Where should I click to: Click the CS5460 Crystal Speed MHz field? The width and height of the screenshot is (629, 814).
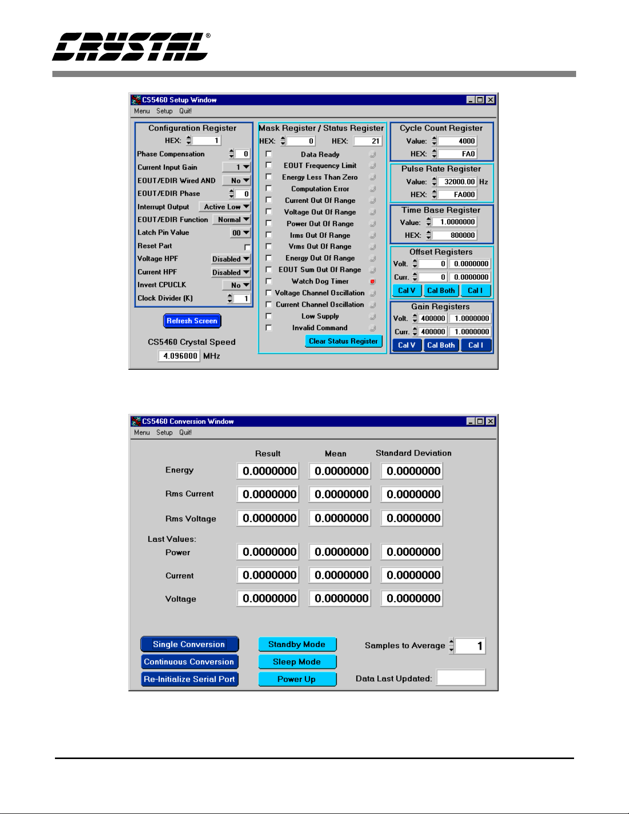179,356
